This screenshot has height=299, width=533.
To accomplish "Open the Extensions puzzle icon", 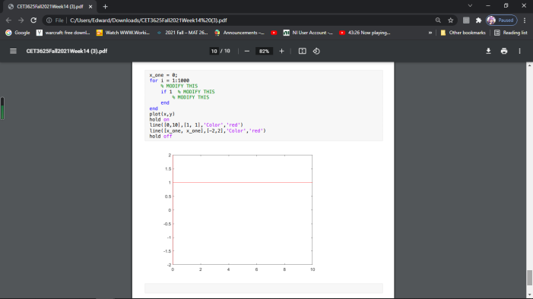I will pos(478,20).
